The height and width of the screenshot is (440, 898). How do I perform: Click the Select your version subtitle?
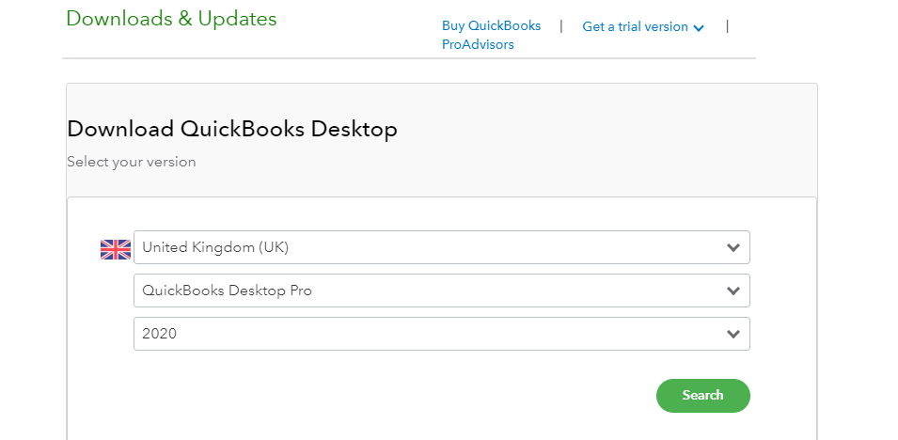(132, 162)
